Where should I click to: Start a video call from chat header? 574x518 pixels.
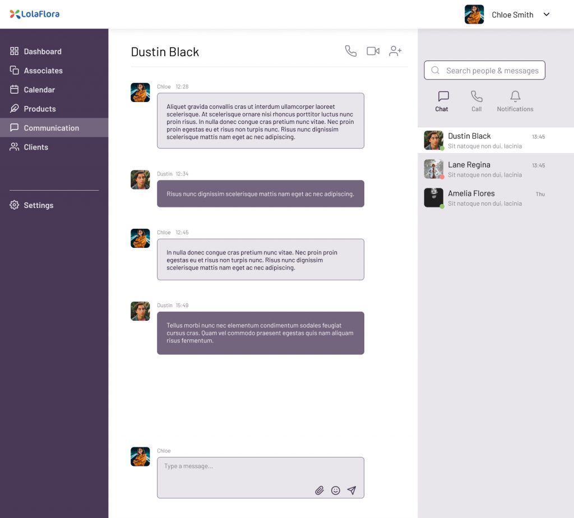(373, 51)
